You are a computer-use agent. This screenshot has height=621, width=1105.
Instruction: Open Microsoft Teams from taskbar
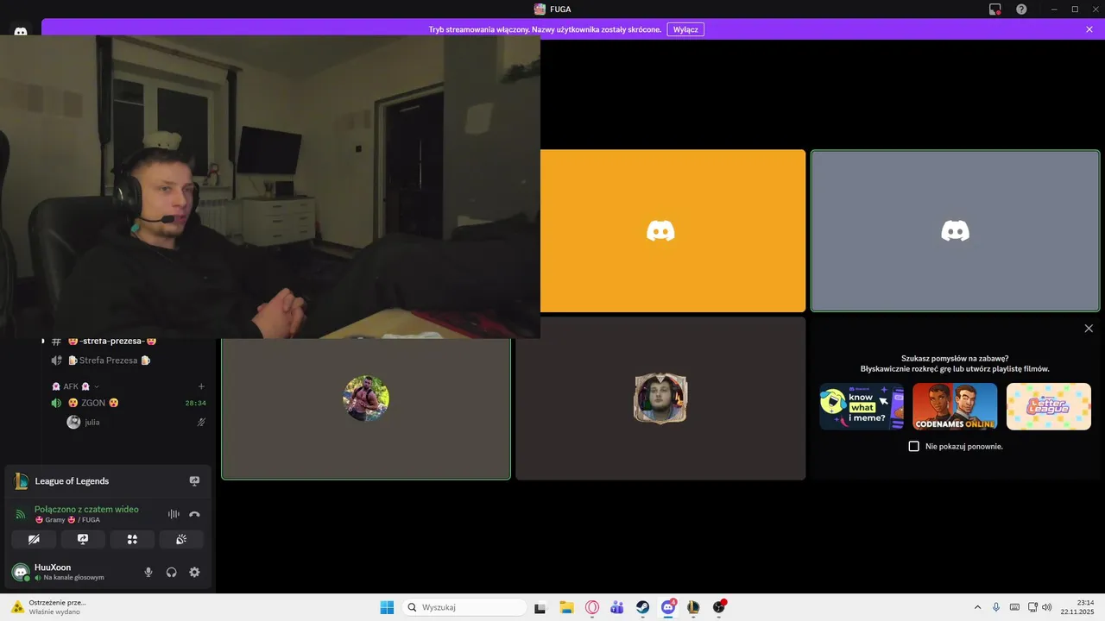click(617, 607)
